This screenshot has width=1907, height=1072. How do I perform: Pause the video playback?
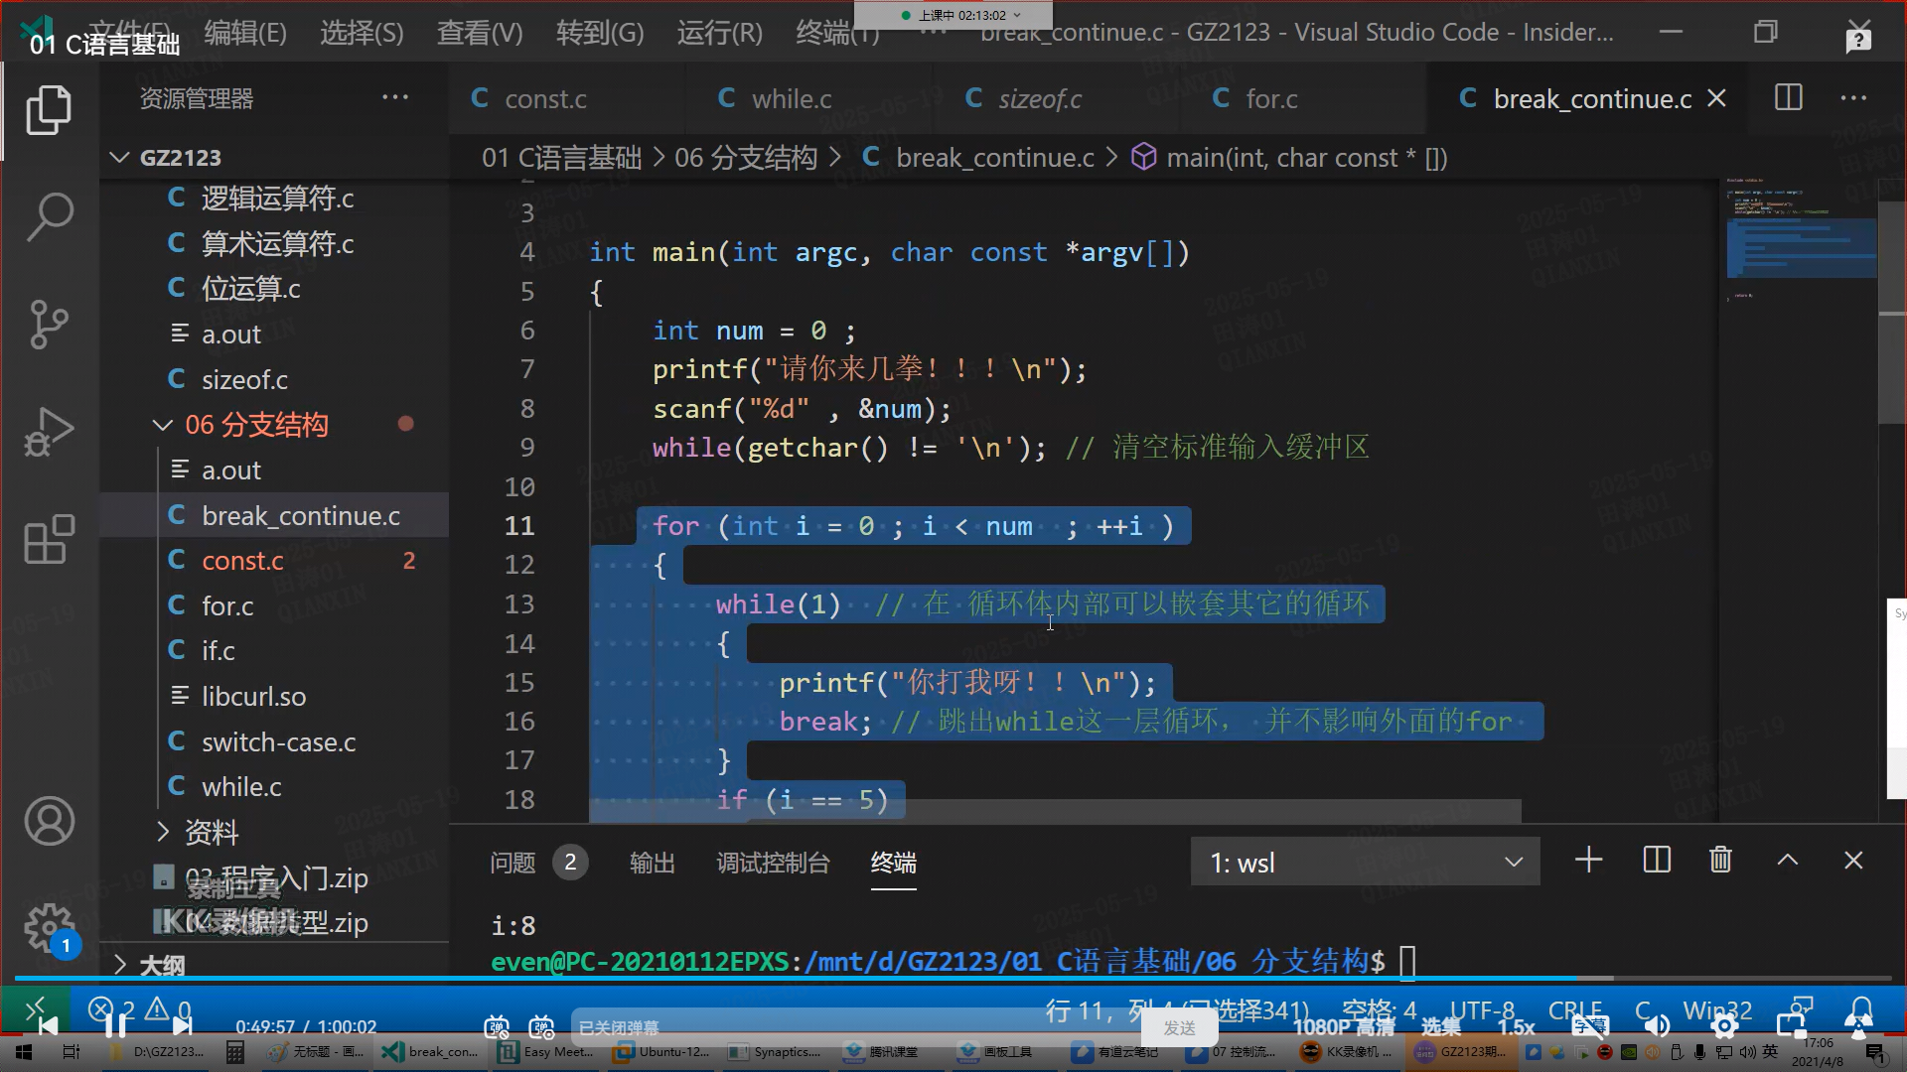115,1026
